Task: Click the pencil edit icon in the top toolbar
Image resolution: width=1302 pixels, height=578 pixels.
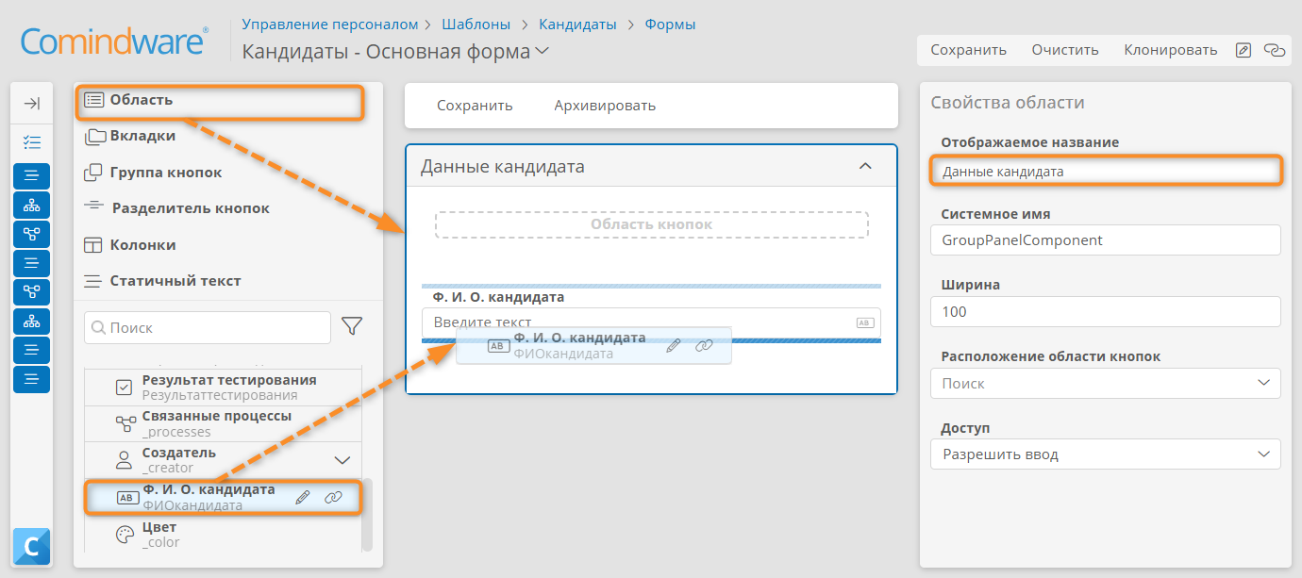Action: [x=1244, y=50]
